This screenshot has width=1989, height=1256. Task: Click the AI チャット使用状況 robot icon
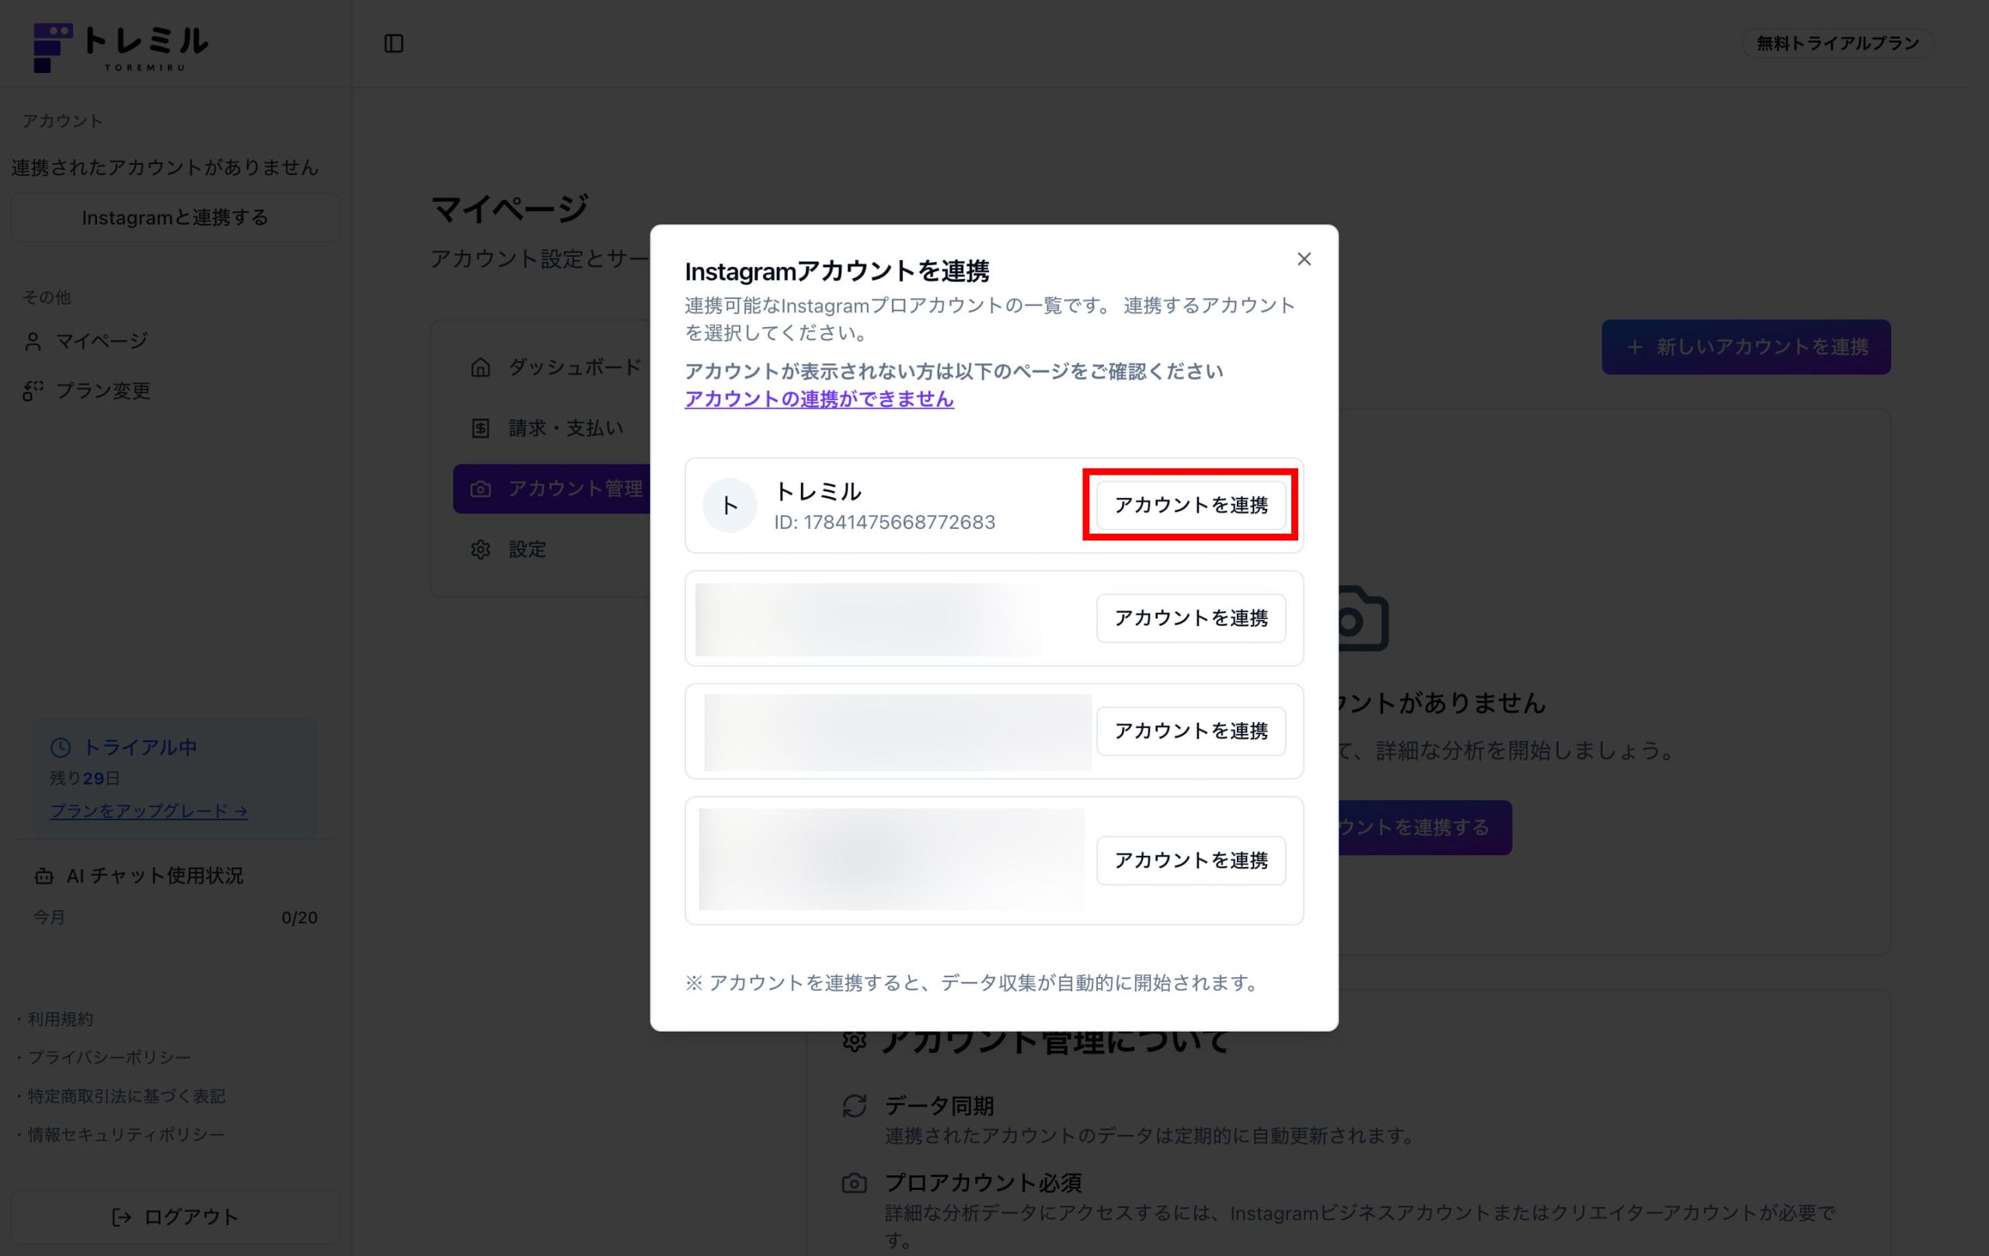click(44, 875)
